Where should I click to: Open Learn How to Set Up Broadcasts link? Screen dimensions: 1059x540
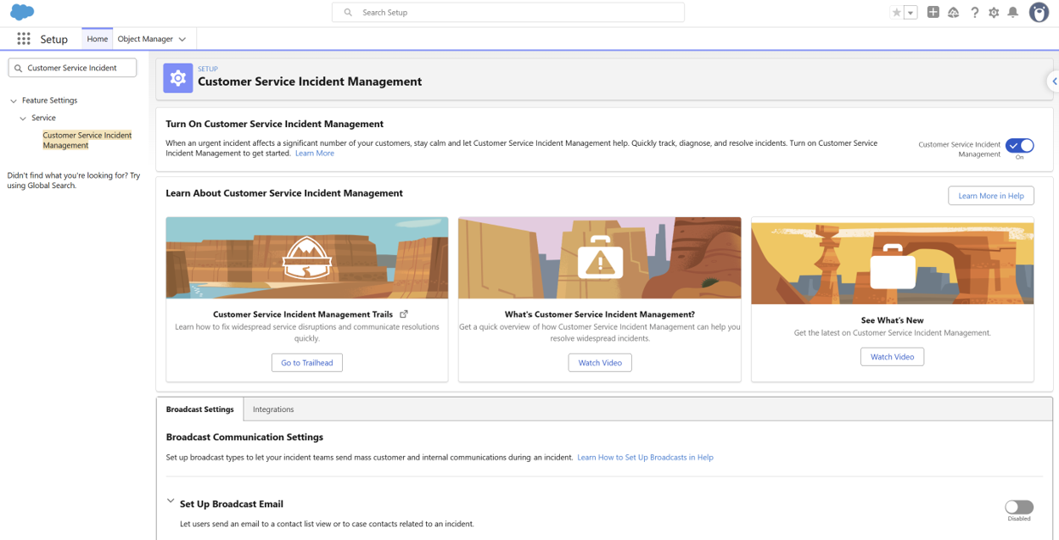click(645, 458)
